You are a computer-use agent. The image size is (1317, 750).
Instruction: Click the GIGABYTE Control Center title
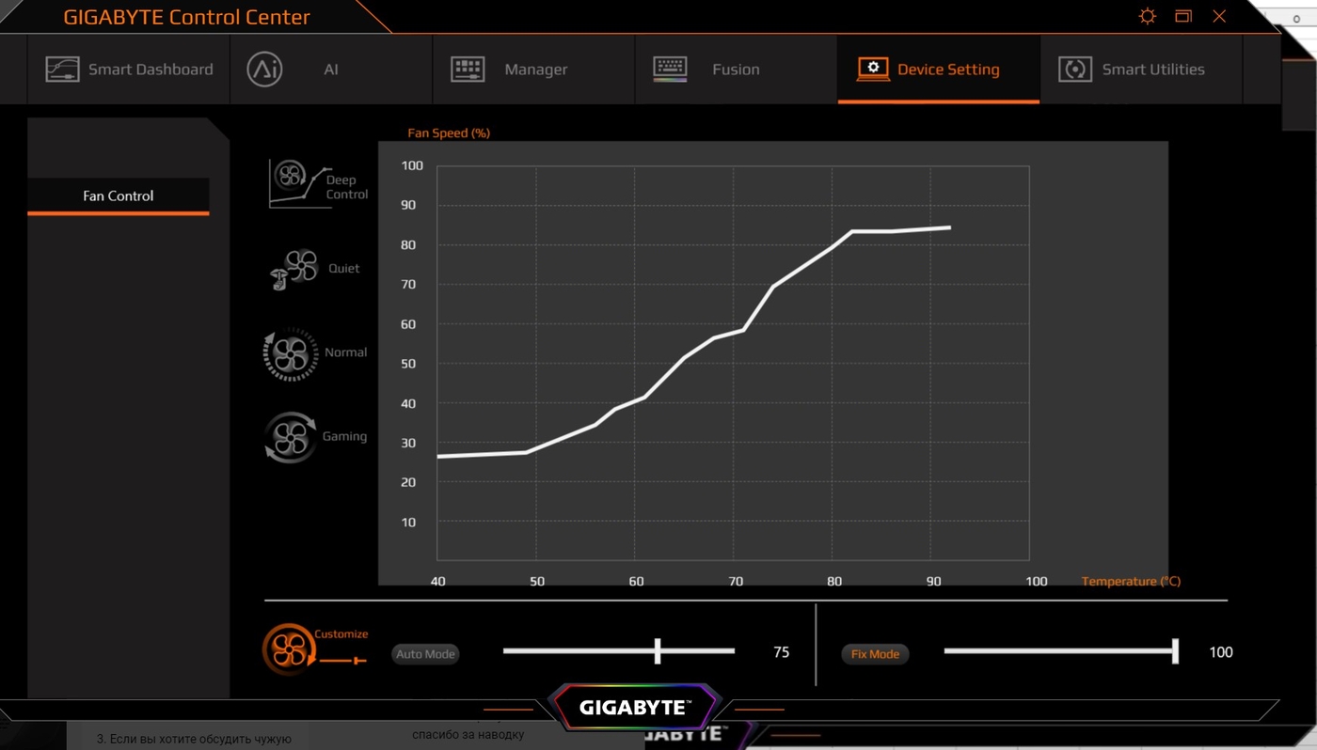[186, 17]
